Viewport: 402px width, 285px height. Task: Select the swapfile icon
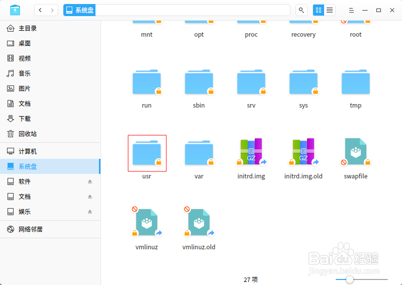356,152
